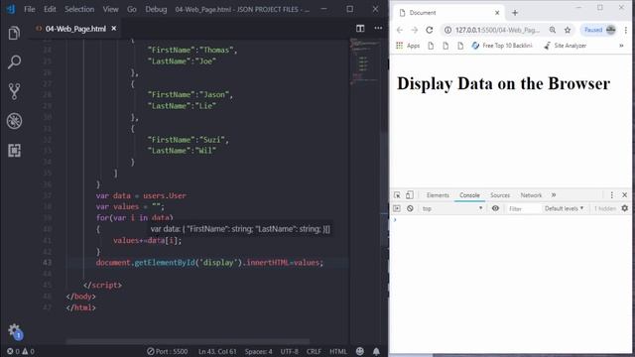This screenshot has height=357, width=635.
Task: Activate DevTools inspect element picker
Action: [x=397, y=195]
